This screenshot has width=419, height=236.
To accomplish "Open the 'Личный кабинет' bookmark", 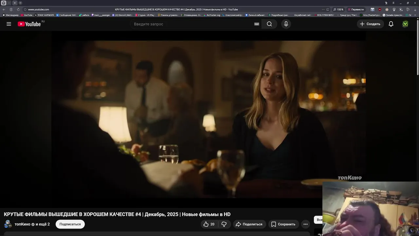I will point(255,15).
